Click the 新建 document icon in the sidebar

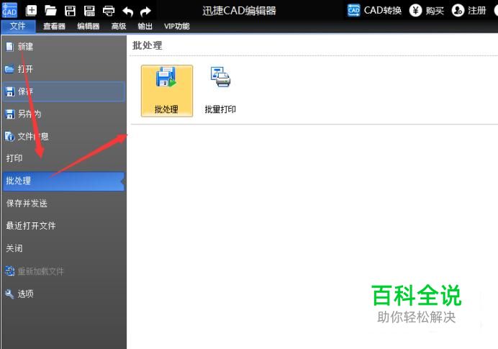9,47
